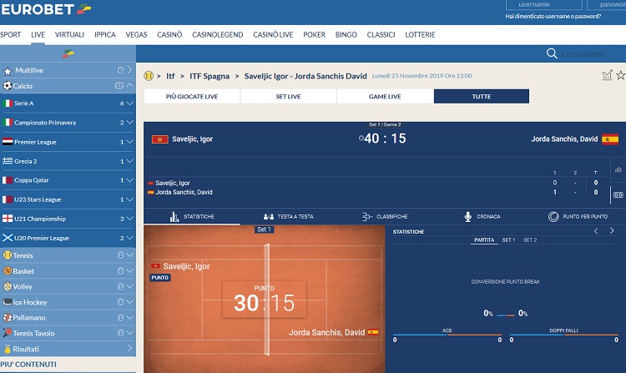Image resolution: width=626 pixels, height=373 pixels.
Task: Open the statistics chart icon near breadcrumb
Action: click(x=607, y=75)
